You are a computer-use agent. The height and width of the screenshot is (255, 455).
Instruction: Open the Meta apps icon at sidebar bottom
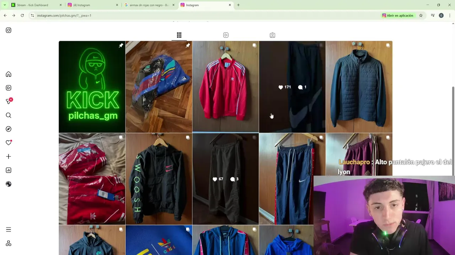click(9, 244)
